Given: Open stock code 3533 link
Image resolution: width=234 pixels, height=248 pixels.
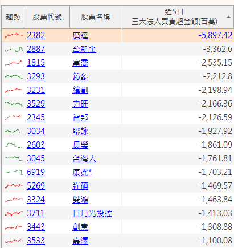Looking at the screenshot, I should (36, 241).
